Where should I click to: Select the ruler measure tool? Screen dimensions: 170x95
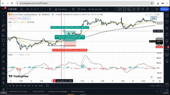[3, 57]
